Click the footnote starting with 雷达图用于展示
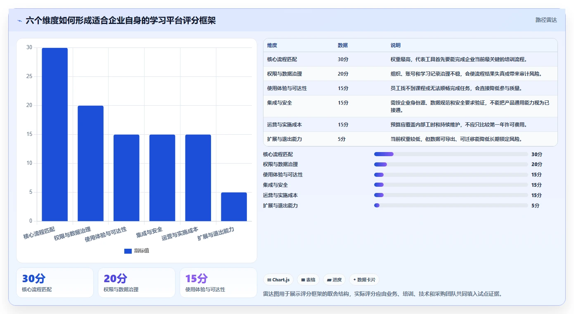Screen dimensions: 574x314 pyautogui.click(x=382, y=294)
